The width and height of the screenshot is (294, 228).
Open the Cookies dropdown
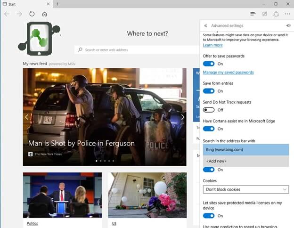[x=246, y=189]
